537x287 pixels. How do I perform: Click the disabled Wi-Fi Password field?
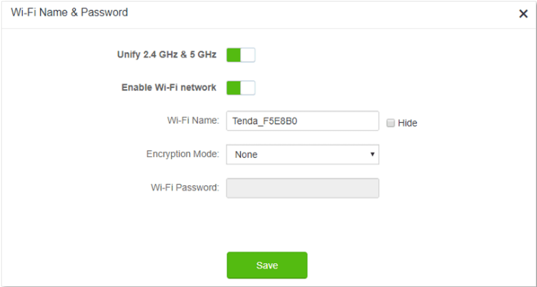coord(302,188)
